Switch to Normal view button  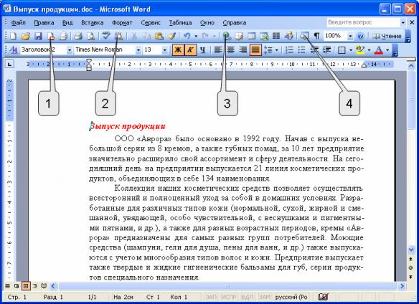7,286
